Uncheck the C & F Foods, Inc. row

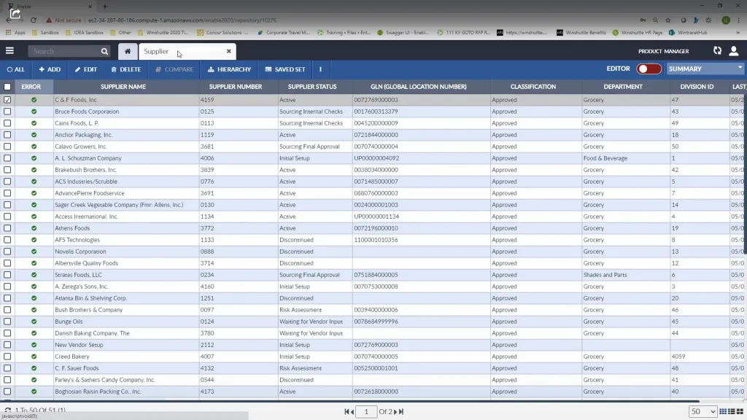pos(7,100)
